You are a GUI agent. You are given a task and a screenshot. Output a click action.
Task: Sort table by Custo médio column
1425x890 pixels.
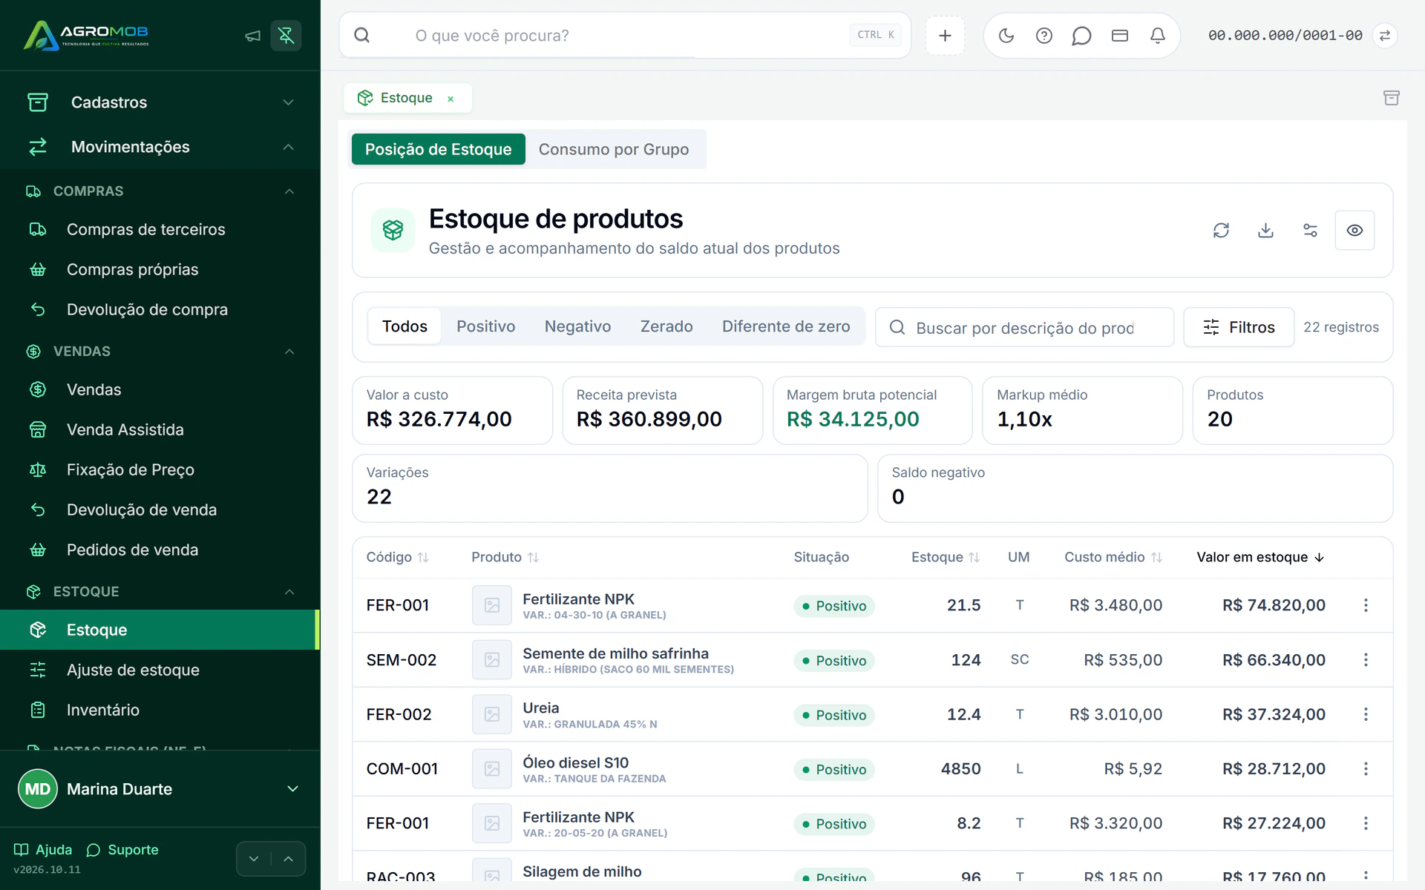(x=1113, y=557)
